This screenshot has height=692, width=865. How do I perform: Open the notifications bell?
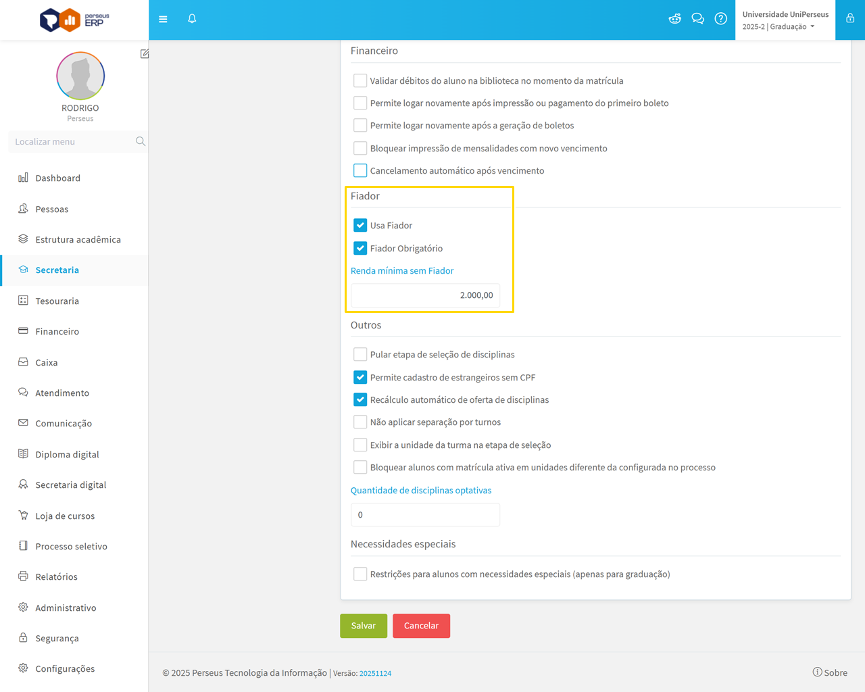tap(192, 19)
